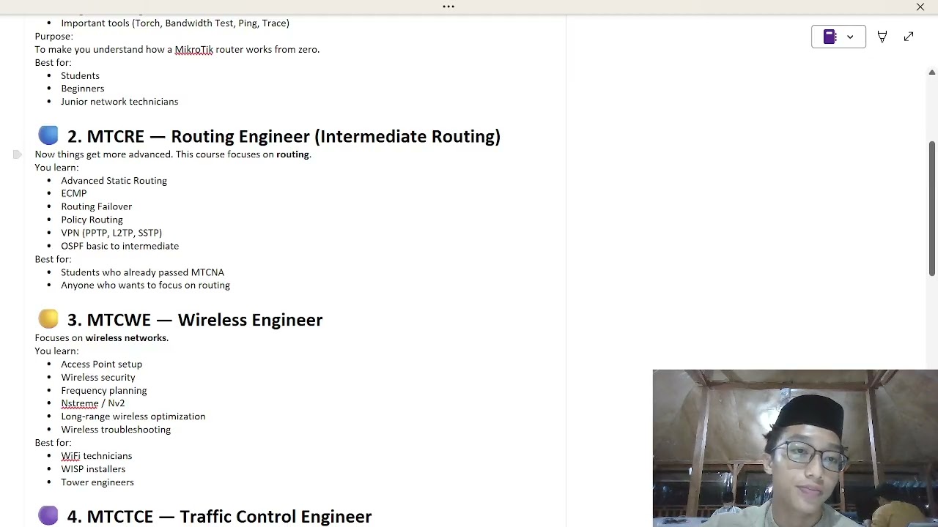938x527 pixels.
Task: Click the line 'Important tools (Torch, Bandwidth Test, Ping, Trace)'
Action: pyautogui.click(x=175, y=23)
